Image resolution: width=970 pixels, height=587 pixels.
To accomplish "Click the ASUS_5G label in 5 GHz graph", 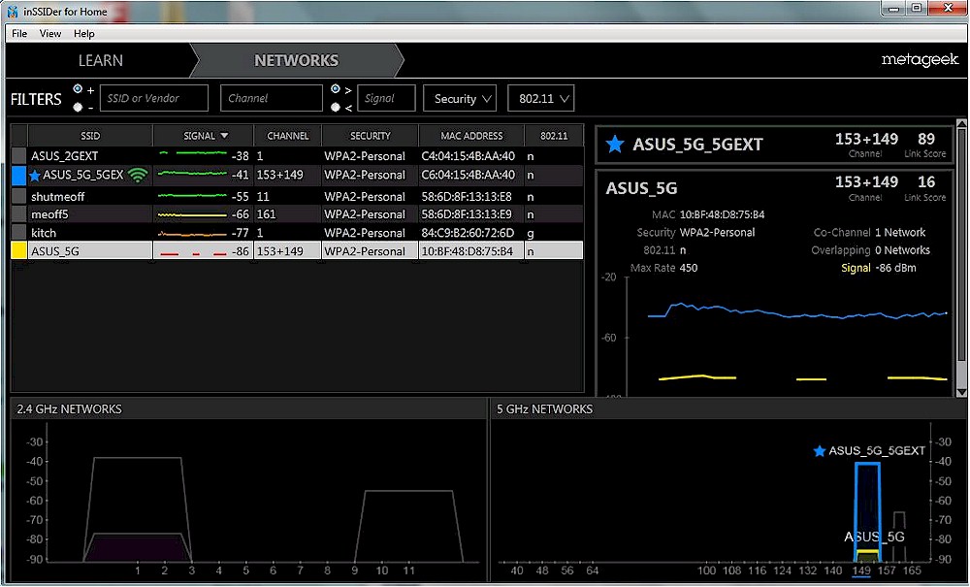I will pyautogui.click(x=874, y=537).
